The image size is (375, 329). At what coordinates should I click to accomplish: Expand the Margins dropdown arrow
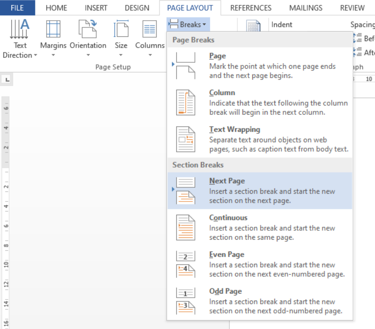tap(53, 55)
